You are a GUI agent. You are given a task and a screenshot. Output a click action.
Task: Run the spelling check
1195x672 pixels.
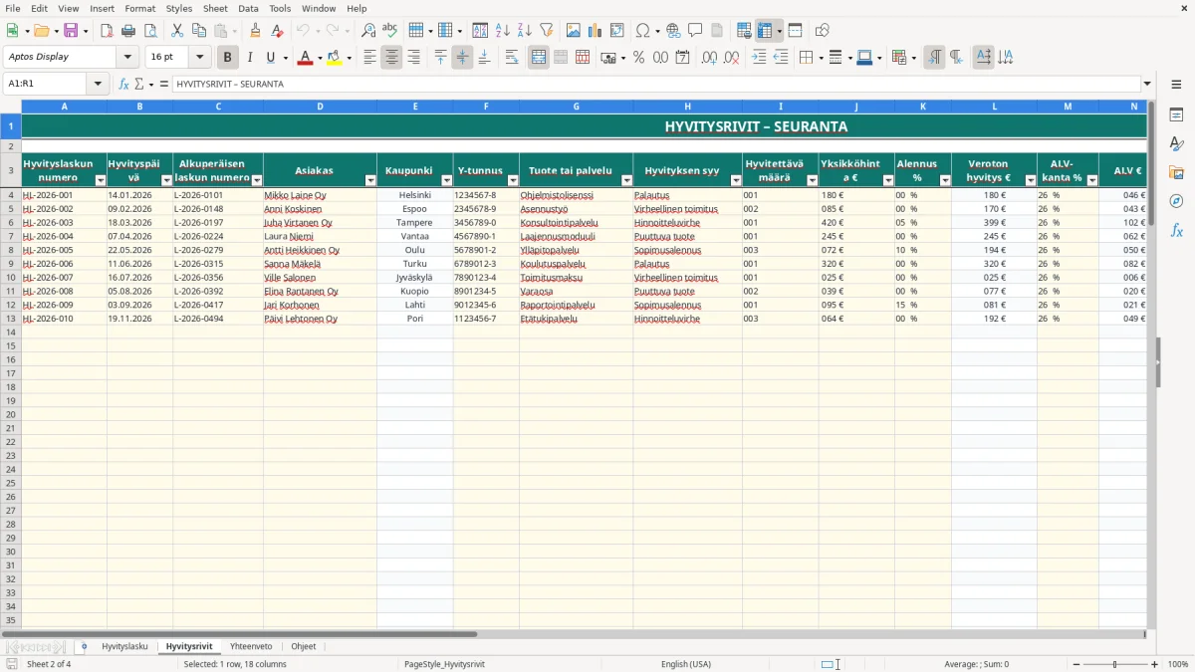[390, 31]
